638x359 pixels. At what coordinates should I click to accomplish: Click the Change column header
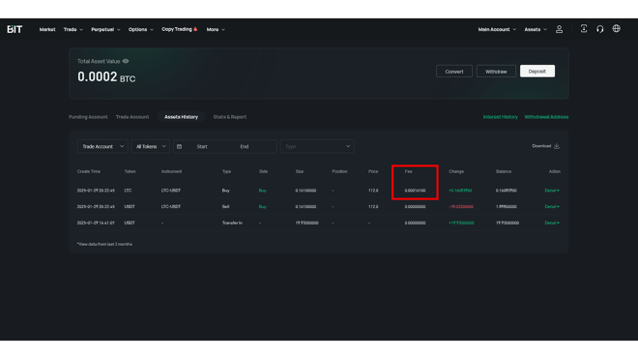pyautogui.click(x=456, y=171)
